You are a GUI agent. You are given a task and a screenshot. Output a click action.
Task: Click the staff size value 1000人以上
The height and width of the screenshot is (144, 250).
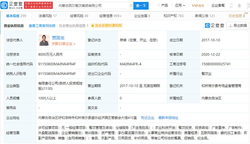coord(47,98)
